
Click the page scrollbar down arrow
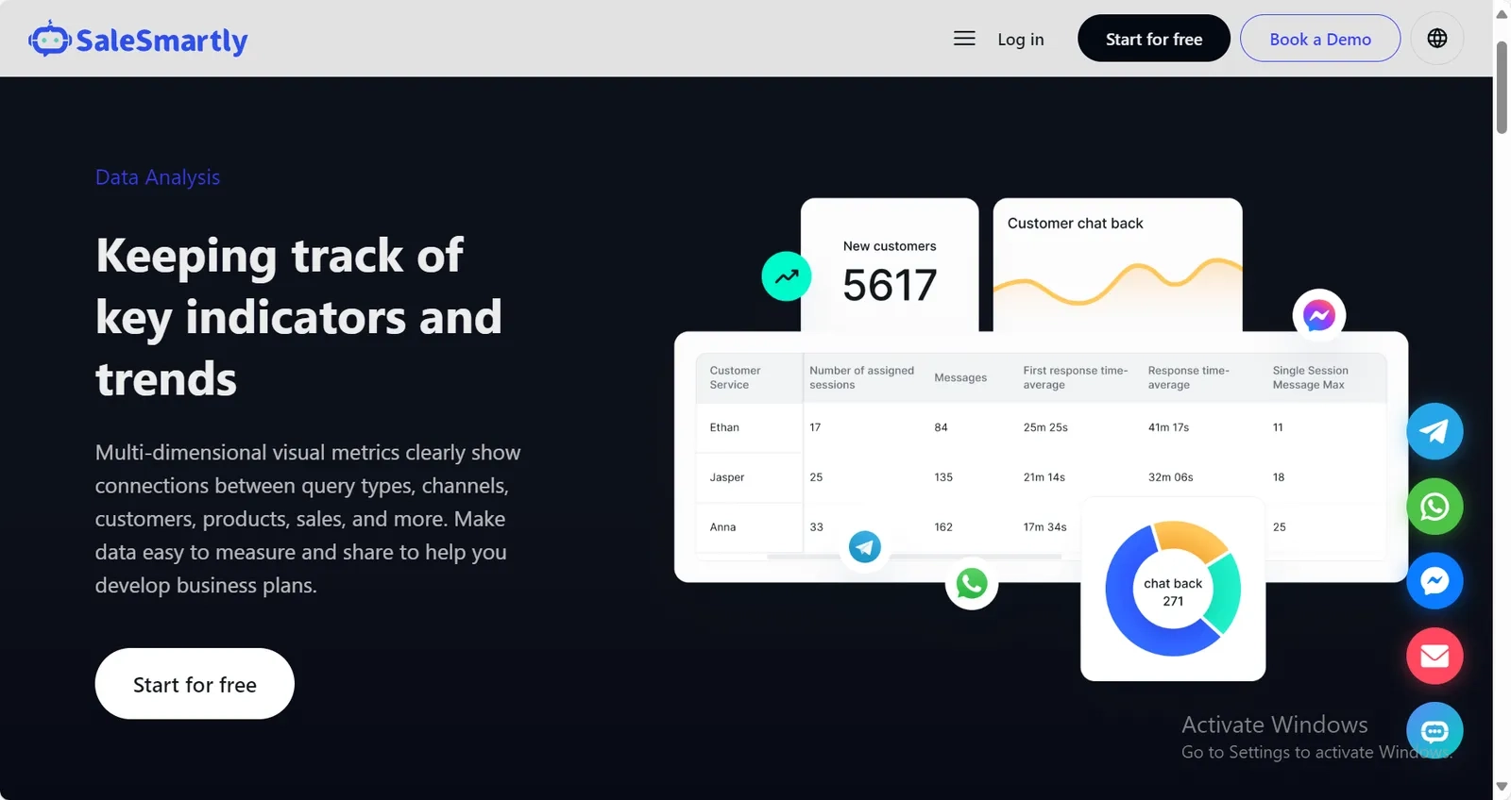[x=1502, y=787]
